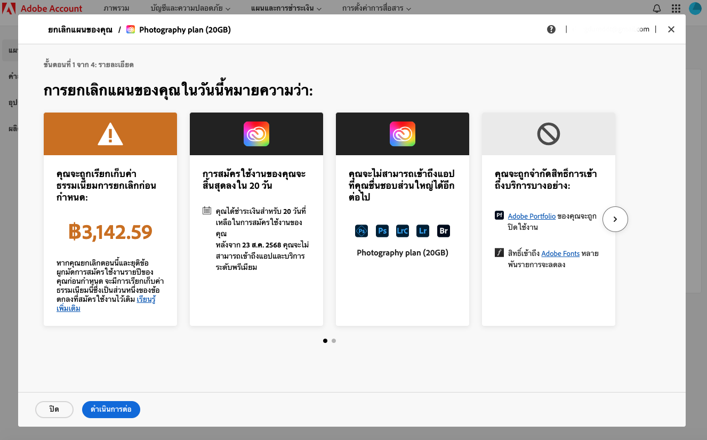
Task: Click Photography plan (20GB) header title
Action: (185, 29)
